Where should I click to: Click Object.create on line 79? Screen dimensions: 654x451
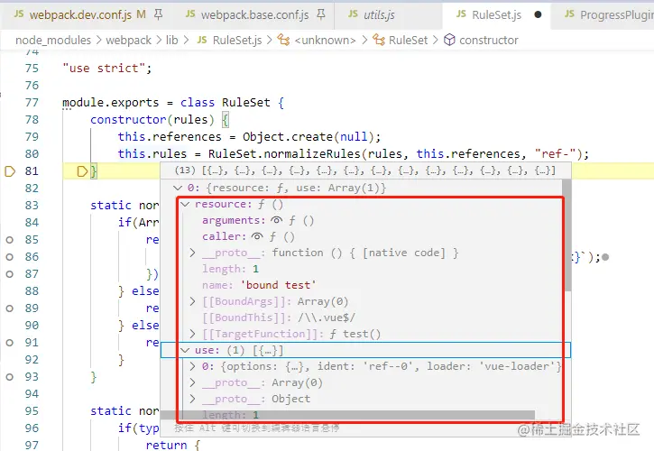[x=288, y=137]
